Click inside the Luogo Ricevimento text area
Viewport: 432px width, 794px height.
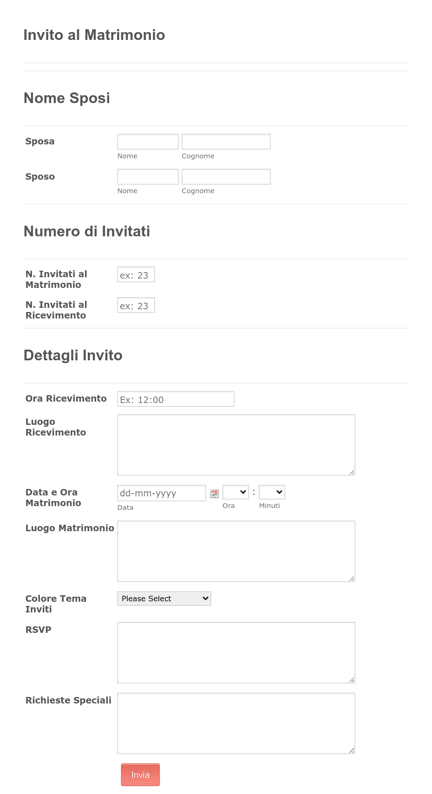236,443
